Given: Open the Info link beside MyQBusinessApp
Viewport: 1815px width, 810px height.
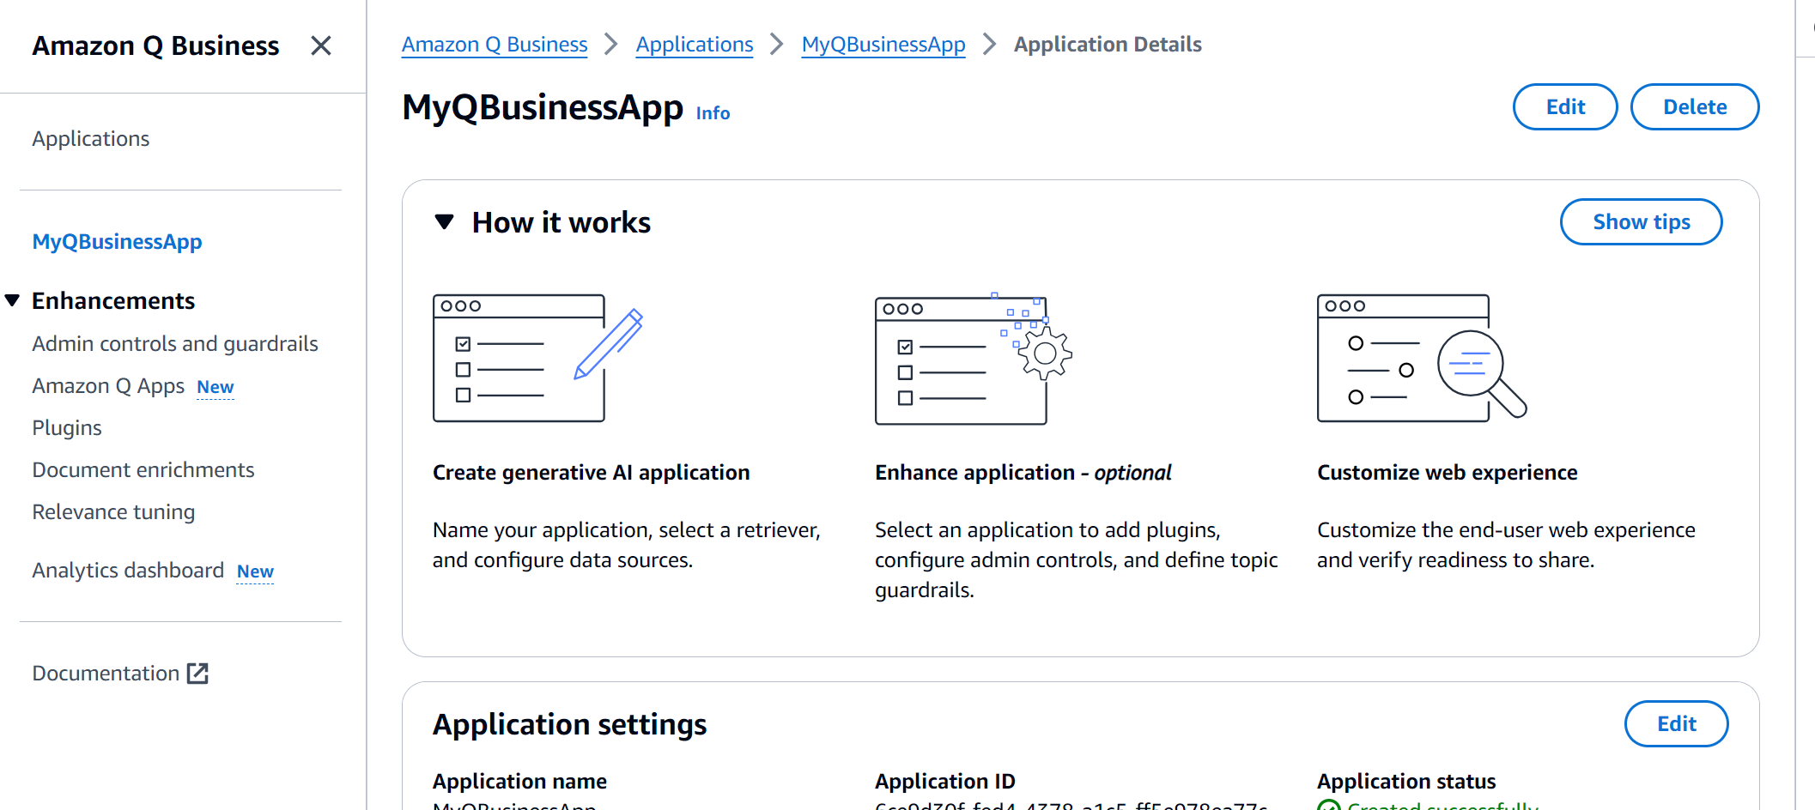Looking at the screenshot, I should (x=713, y=113).
